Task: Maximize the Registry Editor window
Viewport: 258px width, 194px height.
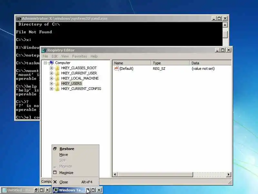Action: pyautogui.click(x=223, y=50)
